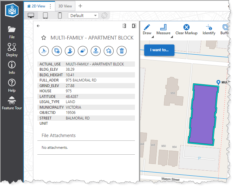Click the GRND_ELEV value 27.88
The height and width of the screenshot is (192, 239).
[70, 86]
